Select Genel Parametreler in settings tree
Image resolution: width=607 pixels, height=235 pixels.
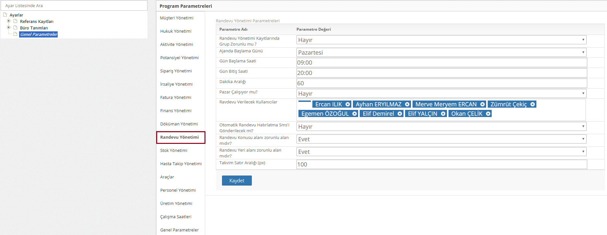click(x=39, y=35)
